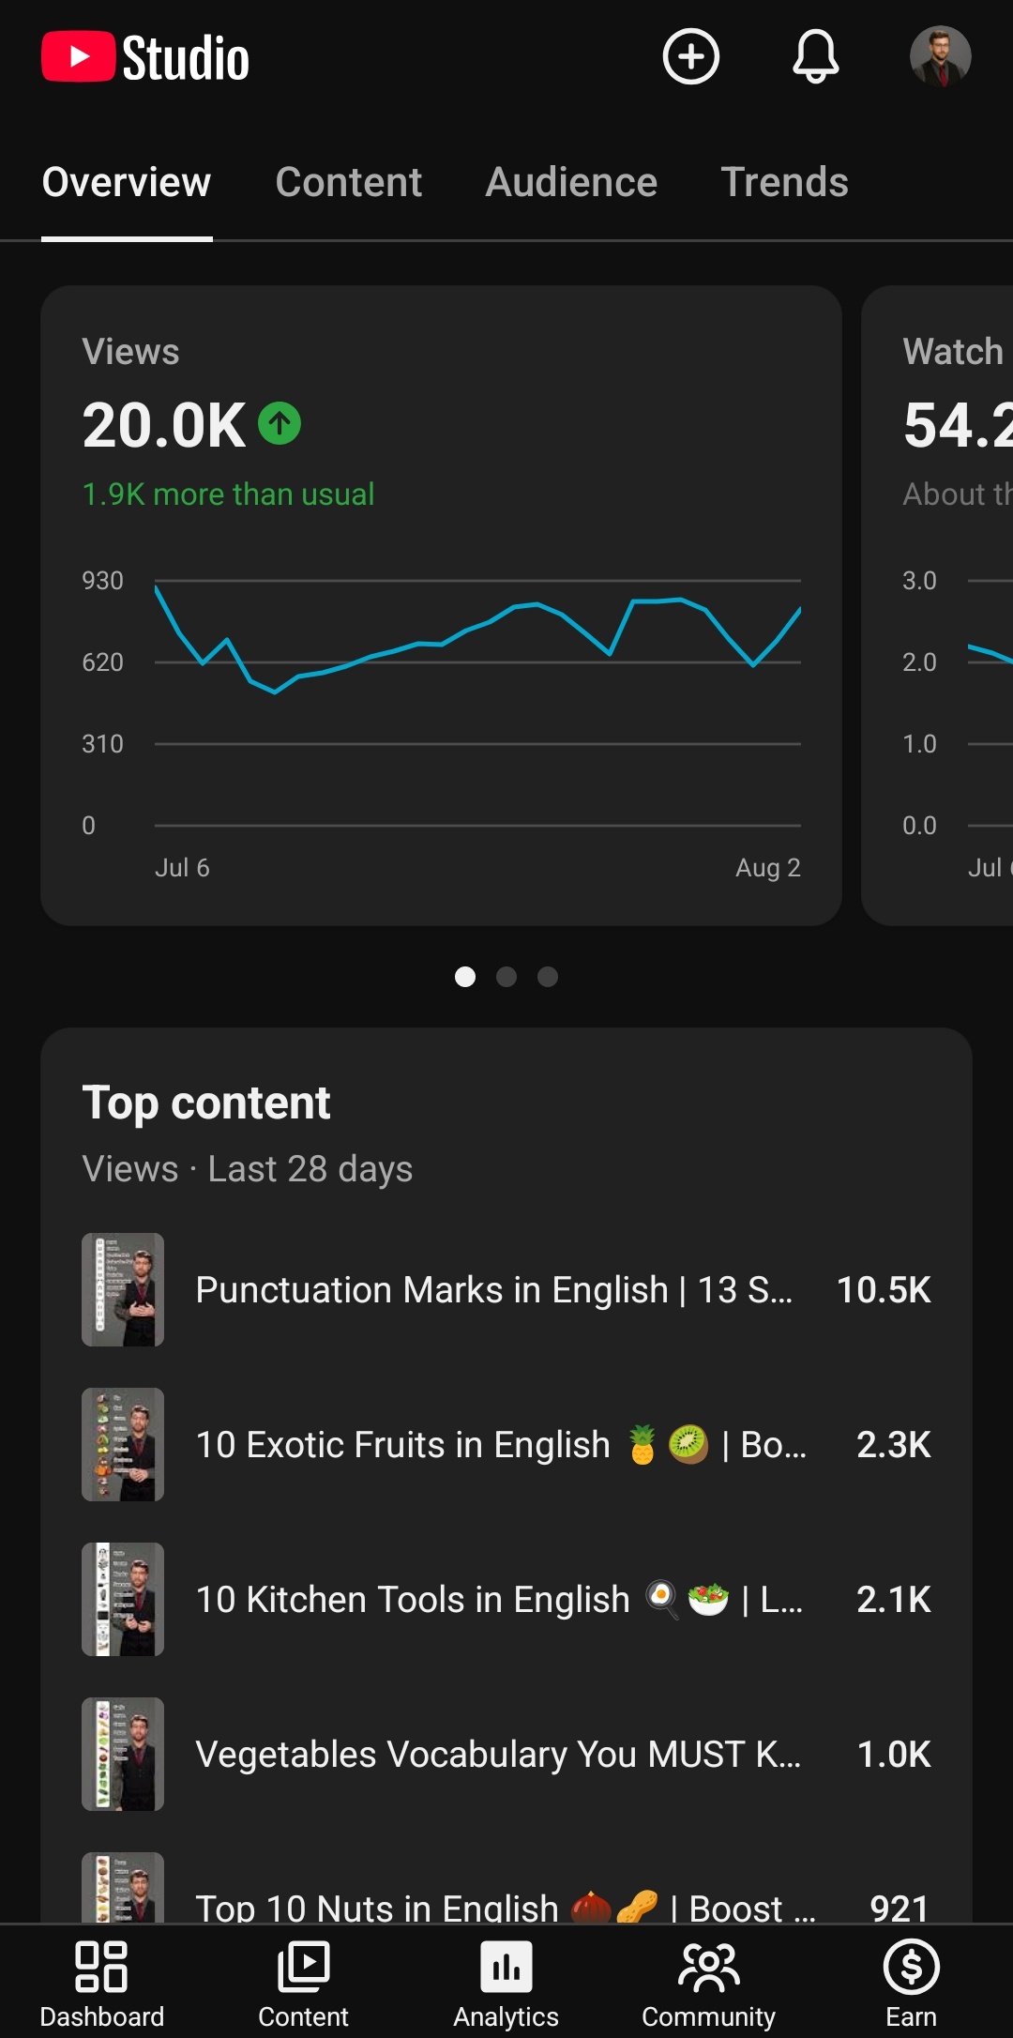Tap the Create plus icon
The height and width of the screenshot is (2038, 1013).
pos(691,56)
